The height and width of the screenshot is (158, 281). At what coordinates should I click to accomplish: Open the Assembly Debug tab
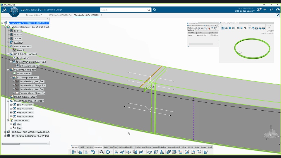coord(160,147)
